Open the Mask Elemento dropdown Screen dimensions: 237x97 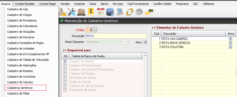126,42
